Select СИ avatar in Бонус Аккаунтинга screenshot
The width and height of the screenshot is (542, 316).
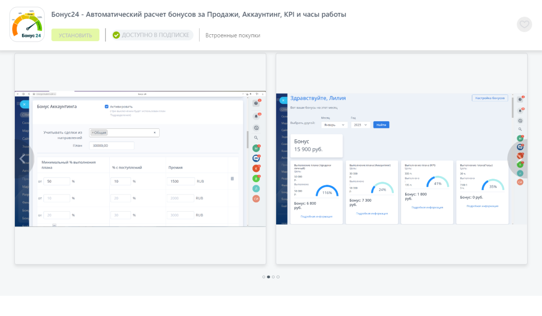[256, 199]
